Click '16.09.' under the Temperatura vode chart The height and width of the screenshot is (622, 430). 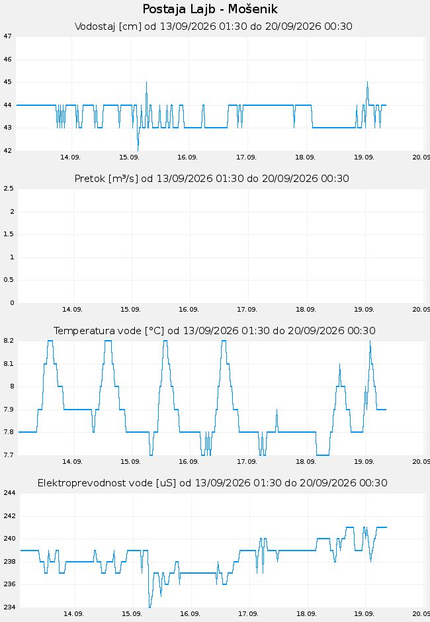click(189, 462)
